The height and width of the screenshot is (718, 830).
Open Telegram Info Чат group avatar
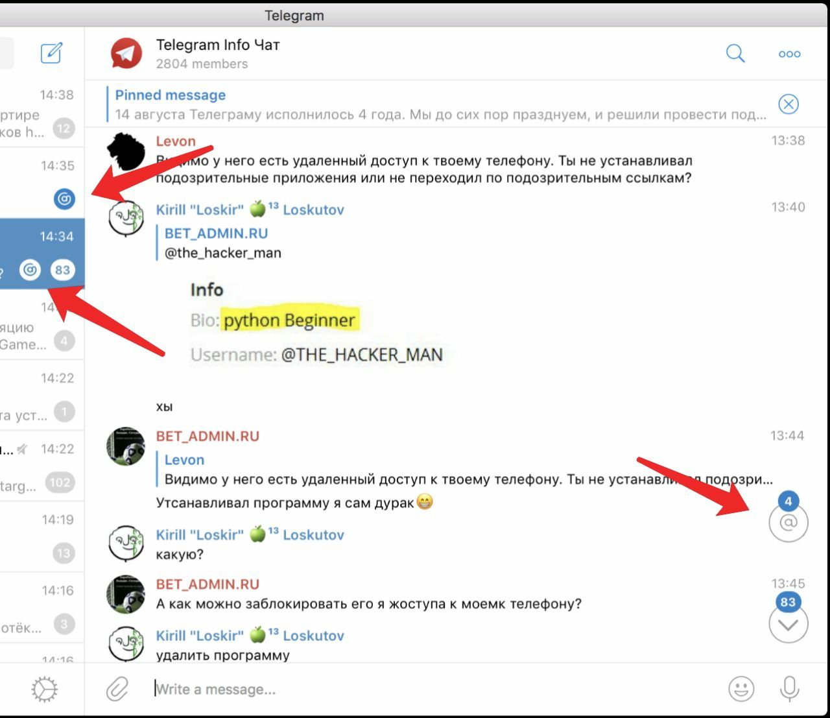coord(126,53)
